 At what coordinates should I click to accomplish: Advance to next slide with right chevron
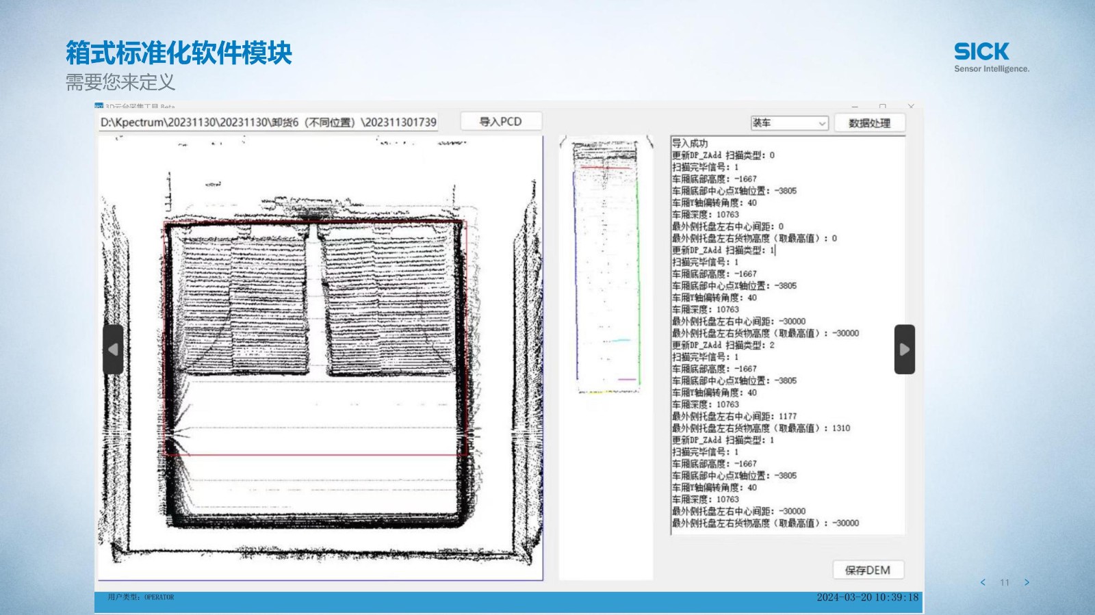click(x=1027, y=582)
